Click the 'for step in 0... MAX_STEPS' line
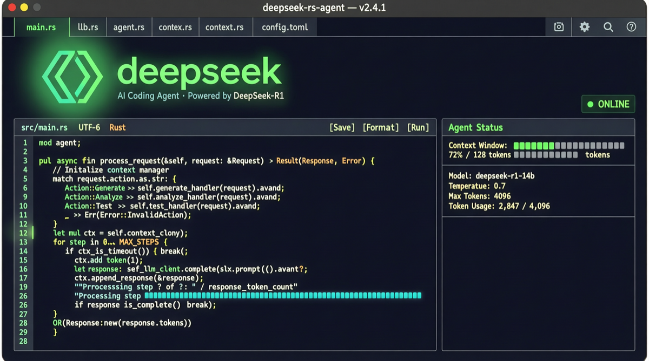Image resolution: width=649 pixels, height=361 pixels. point(110,242)
